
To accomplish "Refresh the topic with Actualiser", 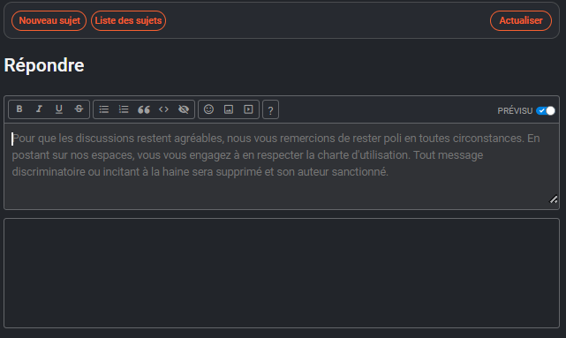I will (x=520, y=20).
